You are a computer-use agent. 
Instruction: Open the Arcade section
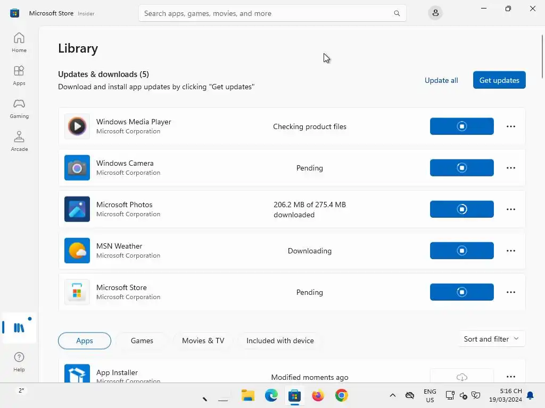19,141
